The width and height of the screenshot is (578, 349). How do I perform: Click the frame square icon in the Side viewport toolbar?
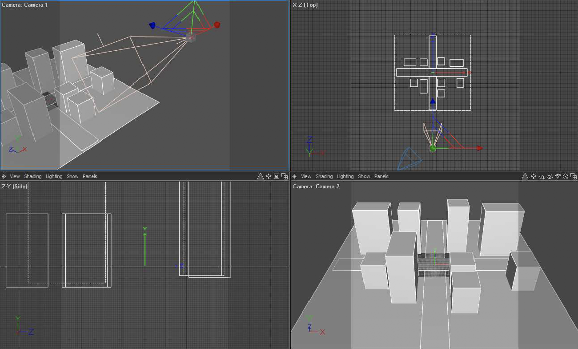277,176
